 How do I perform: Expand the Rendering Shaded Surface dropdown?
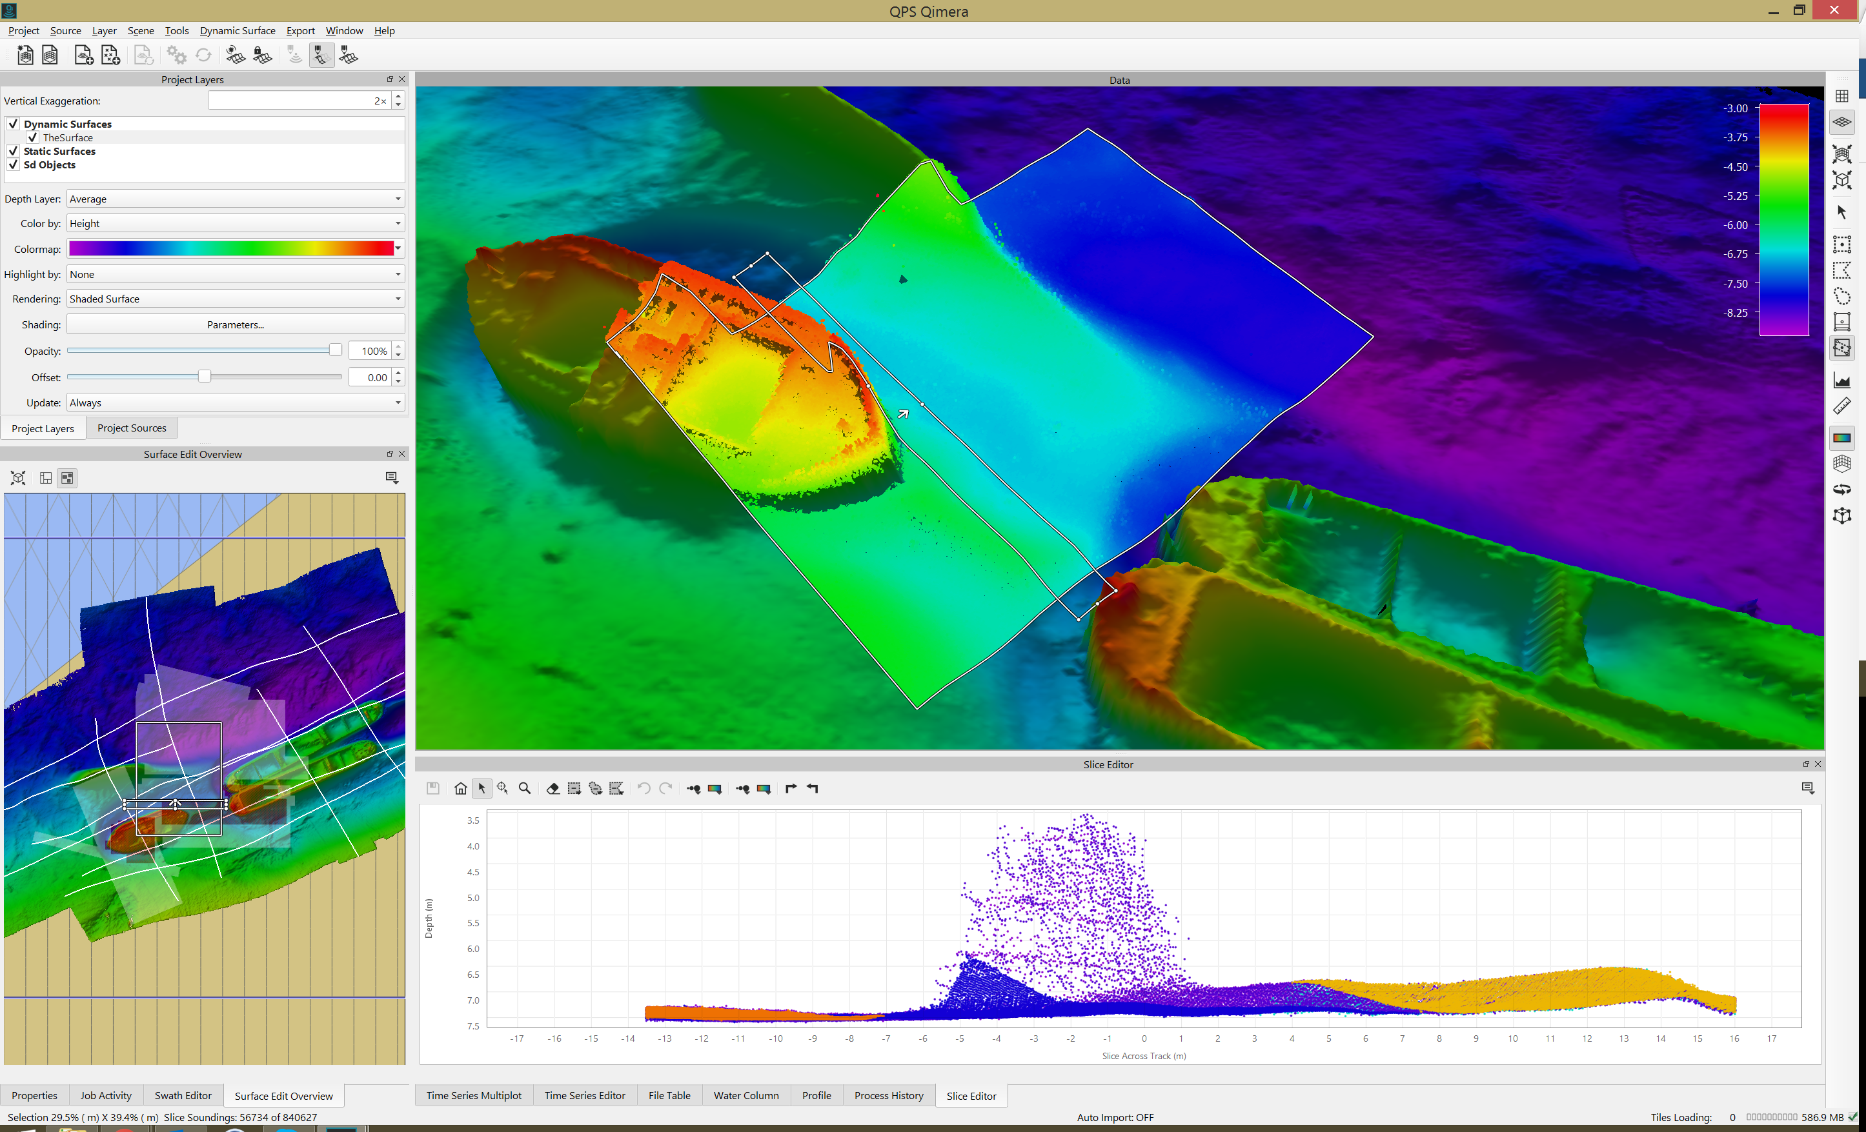pyautogui.click(x=236, y=299)
